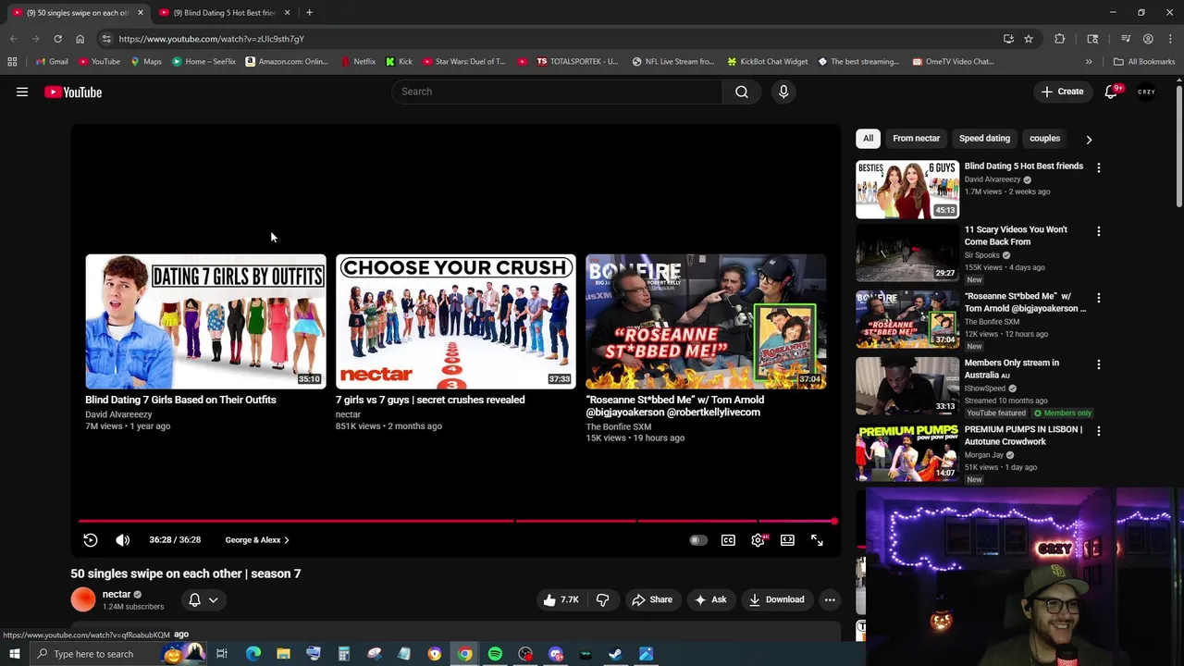Seek on the red video progress bar
This screenshot has height=666, width=1184.
458,522
